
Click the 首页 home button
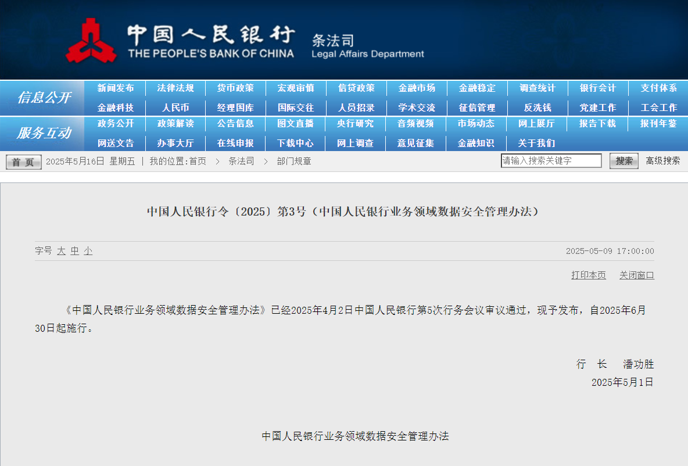click(x=24, y=162)
